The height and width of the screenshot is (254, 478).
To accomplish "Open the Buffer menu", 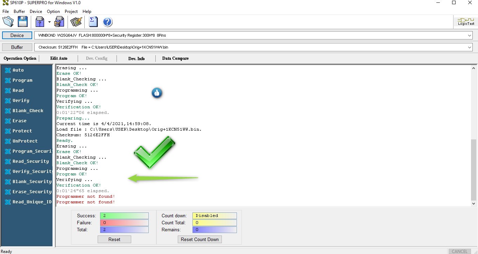I will 20,12.
